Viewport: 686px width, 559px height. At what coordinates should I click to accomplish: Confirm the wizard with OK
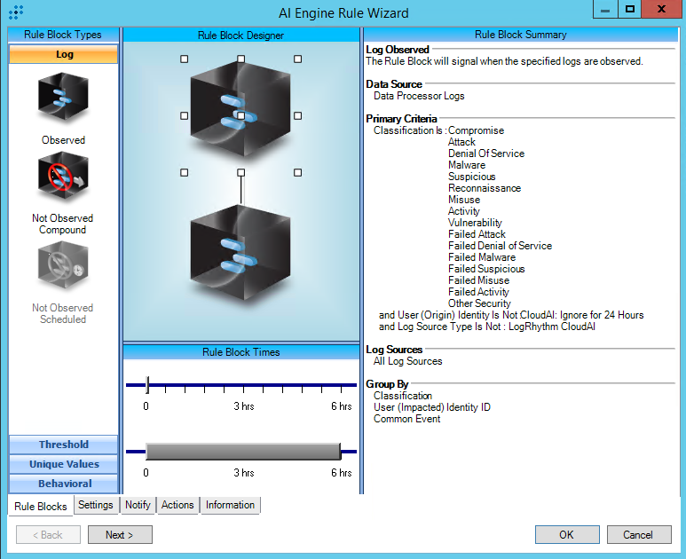(567, 534)
